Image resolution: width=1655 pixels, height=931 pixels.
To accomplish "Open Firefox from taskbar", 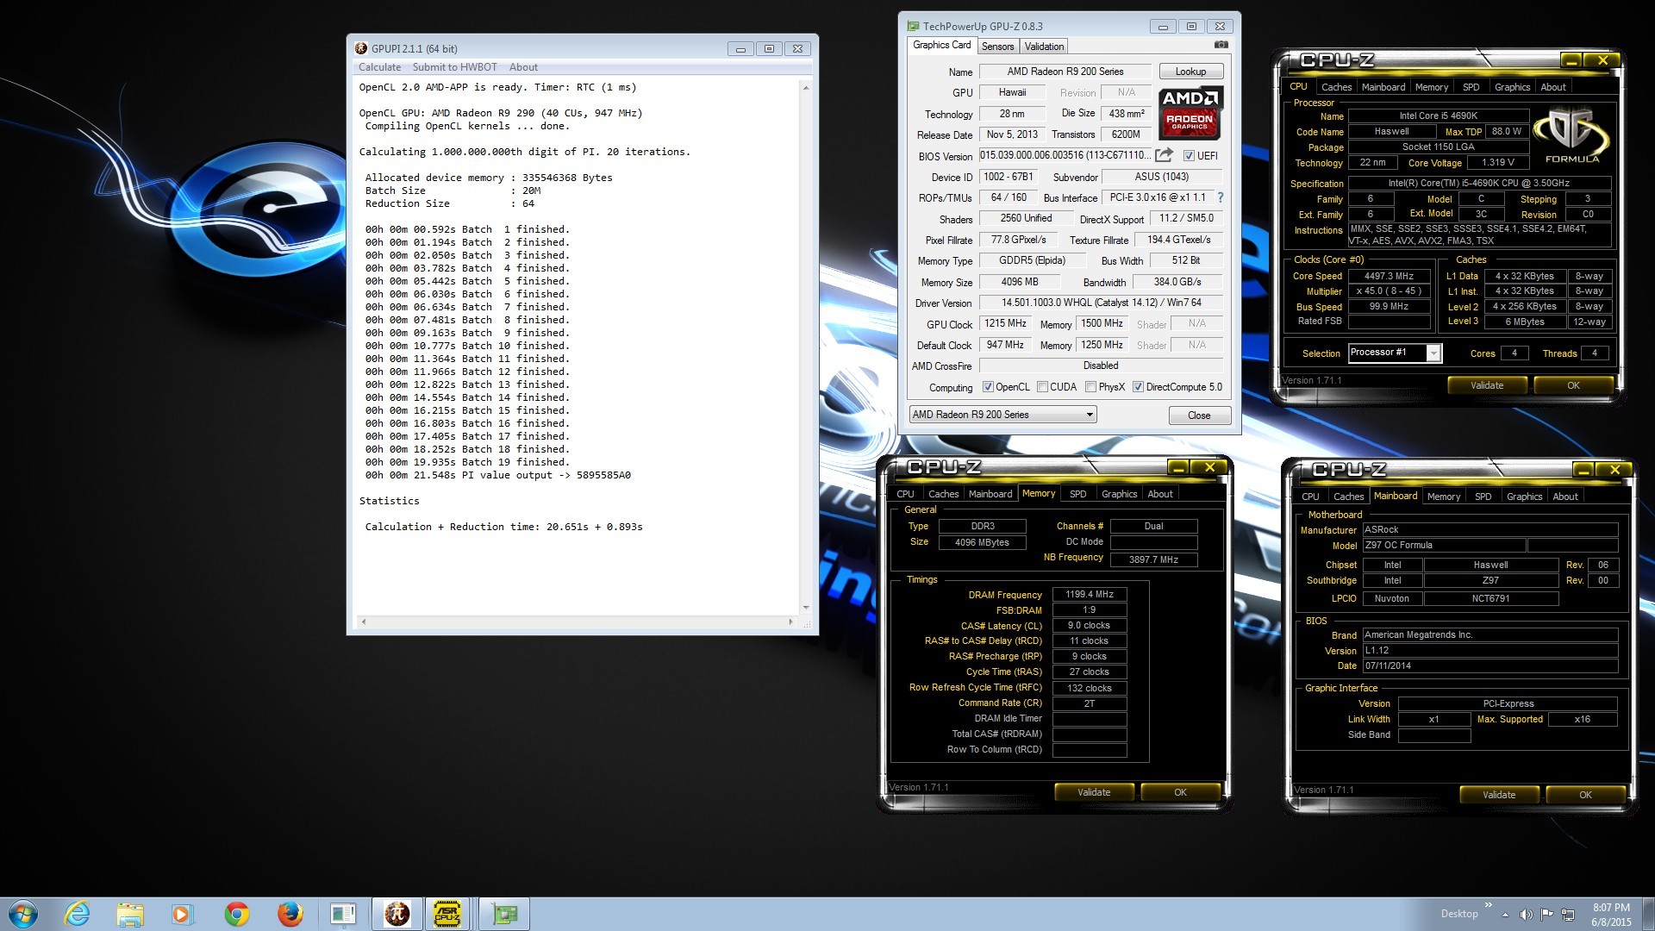I will pos(290,914).
